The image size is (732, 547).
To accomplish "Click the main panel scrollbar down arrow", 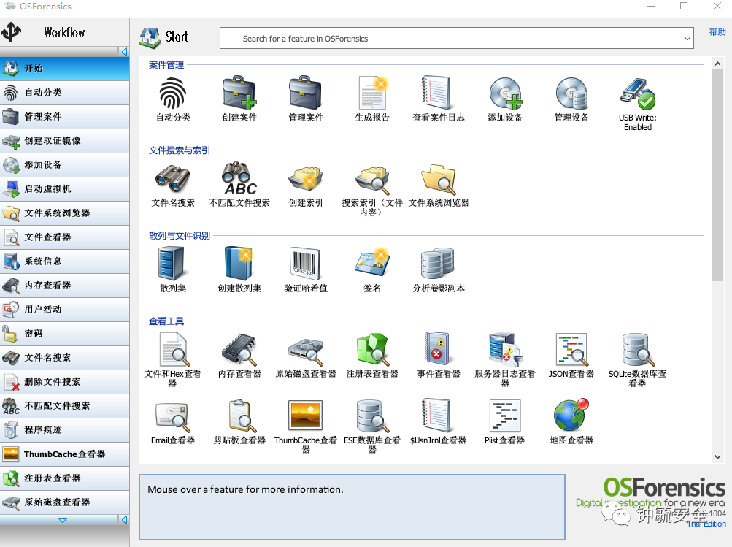I will [x=717, y=457].
